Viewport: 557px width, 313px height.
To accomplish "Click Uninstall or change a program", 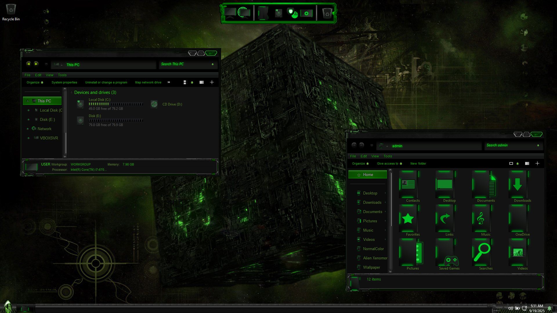I will coord(106,82).
